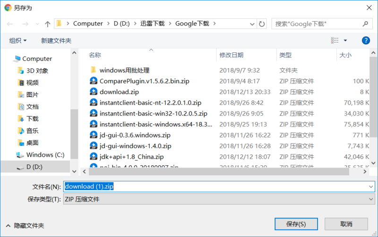This screenshot has height=237, width=378.
Task: Select Computer in navigation pane
Action: 37,59
